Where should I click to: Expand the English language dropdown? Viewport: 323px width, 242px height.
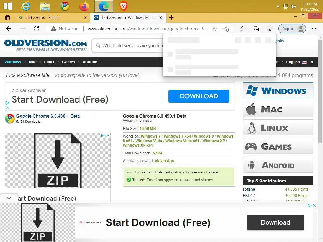click(x=300, y=62)
